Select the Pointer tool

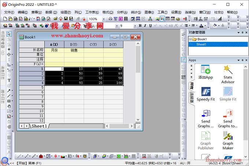click(9, 34)
